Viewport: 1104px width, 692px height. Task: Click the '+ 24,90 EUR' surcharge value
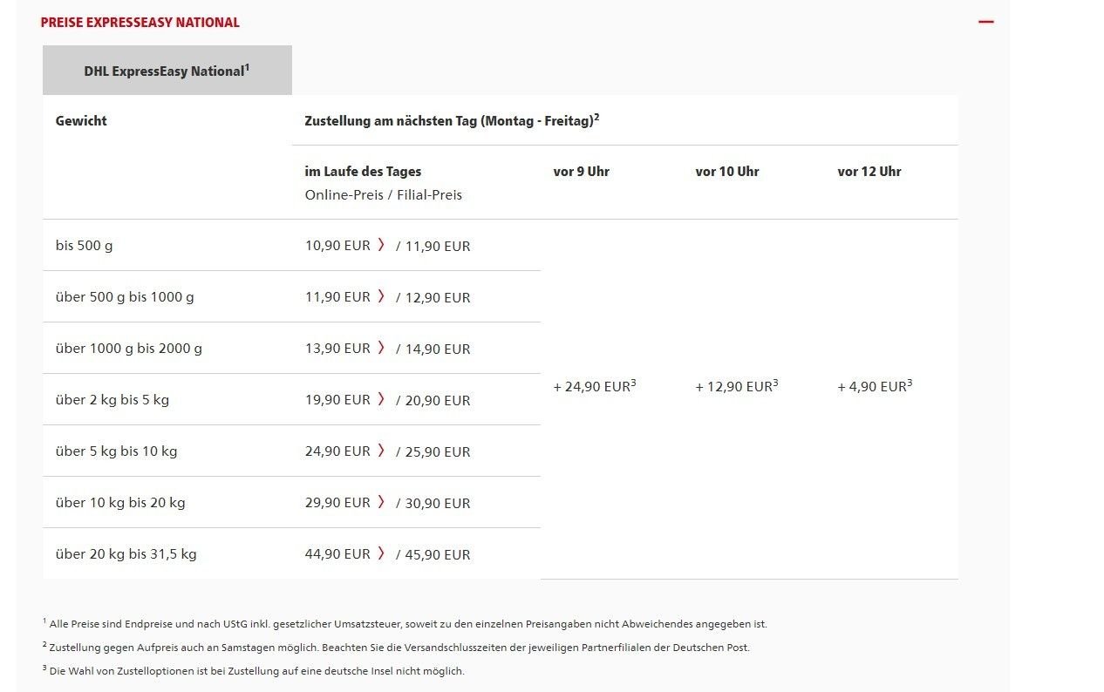[x=594, y=386]
